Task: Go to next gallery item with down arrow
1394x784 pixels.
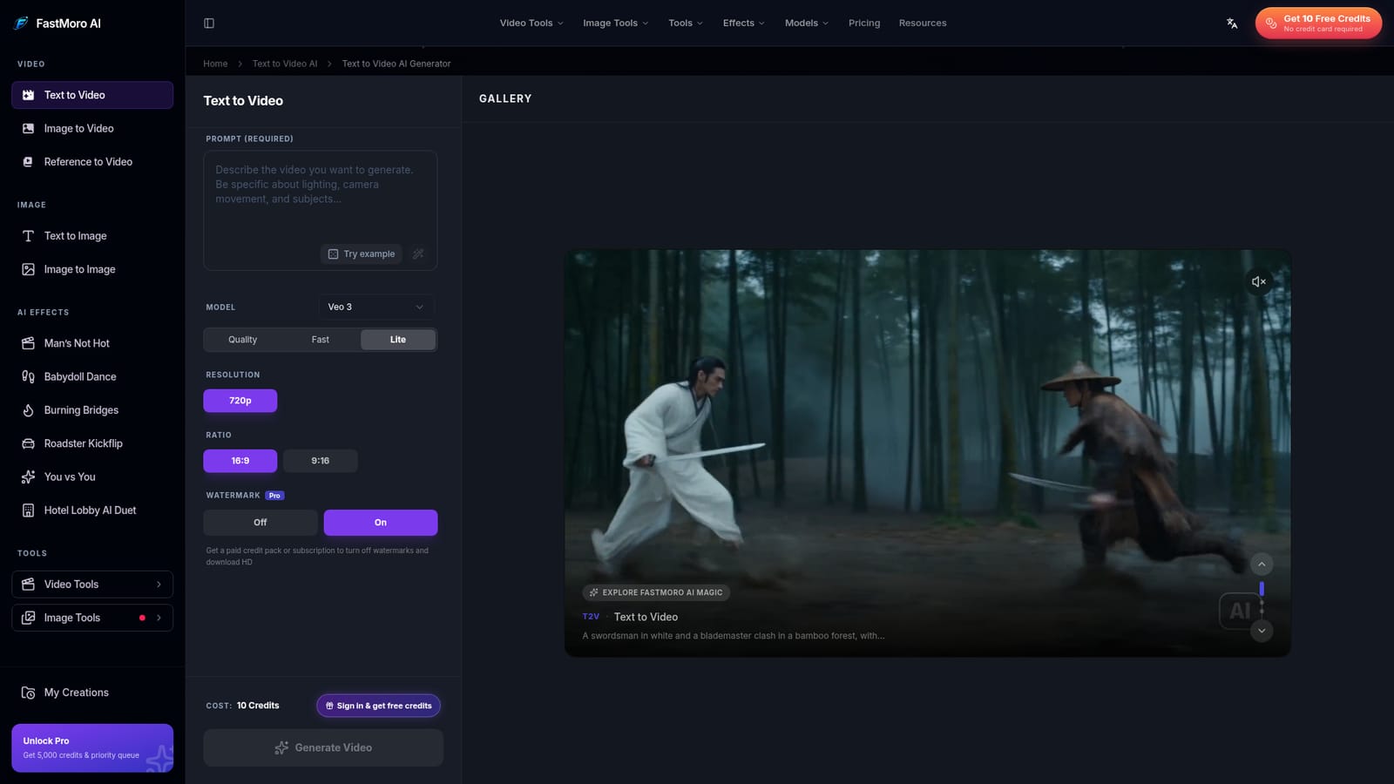Action: [x=1262, y=631]
